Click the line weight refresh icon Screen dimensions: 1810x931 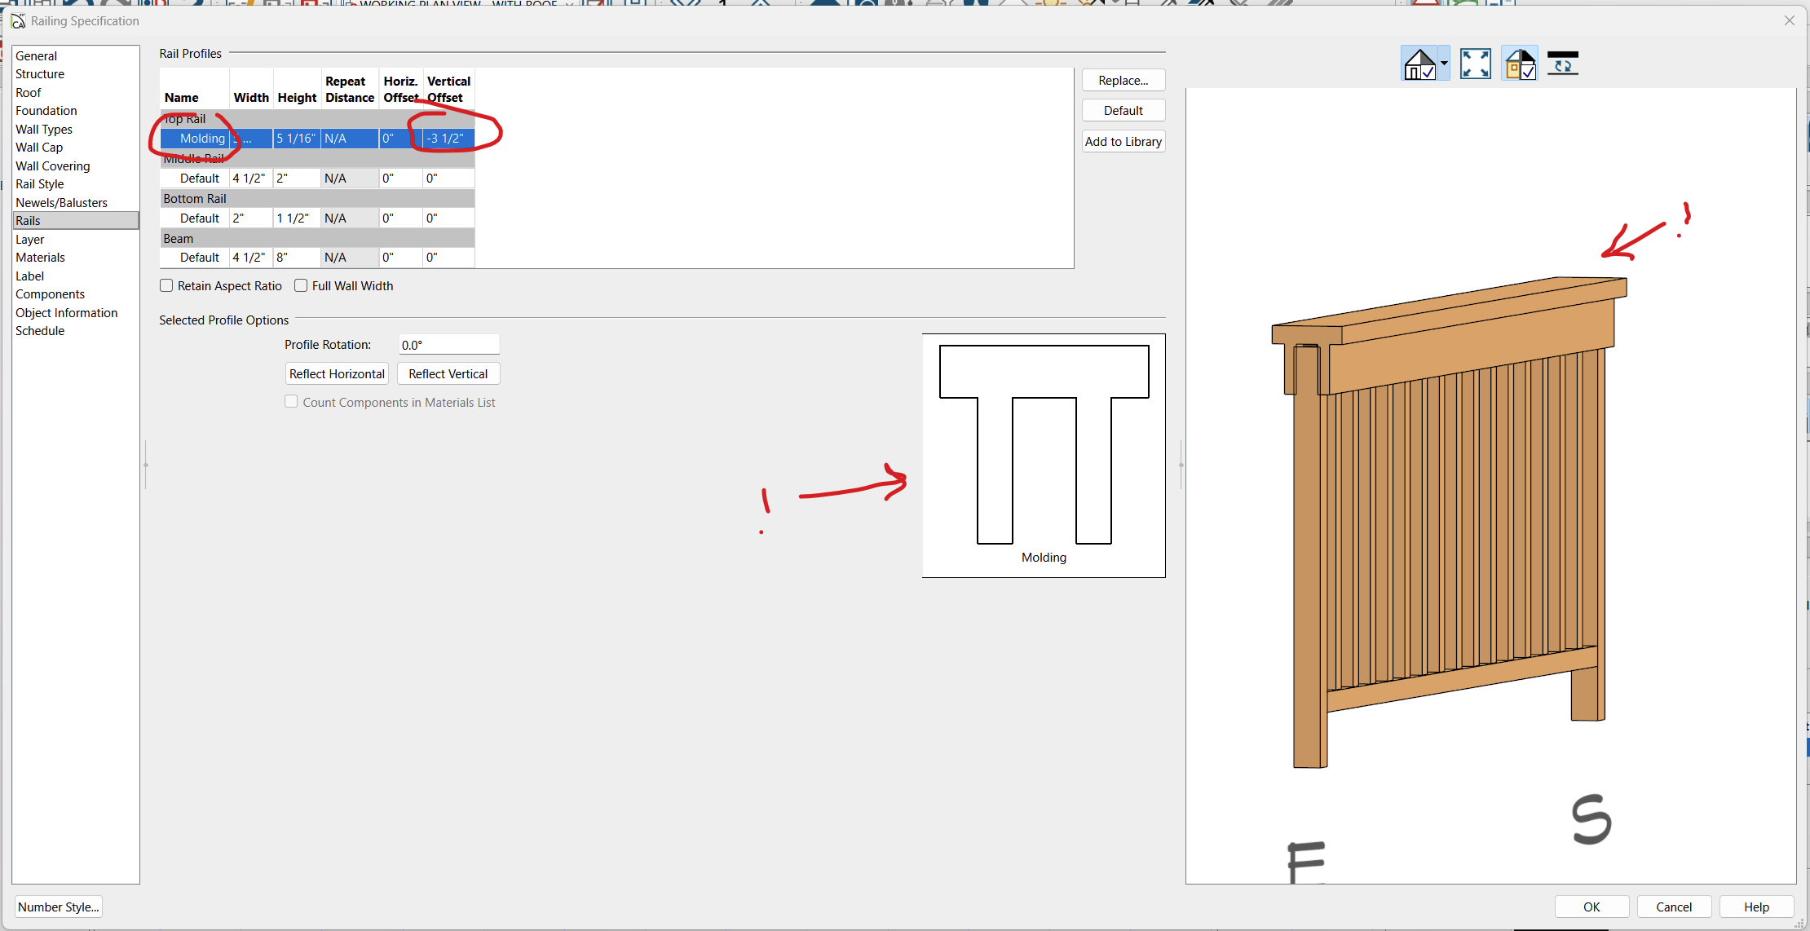pos(1562,64)
